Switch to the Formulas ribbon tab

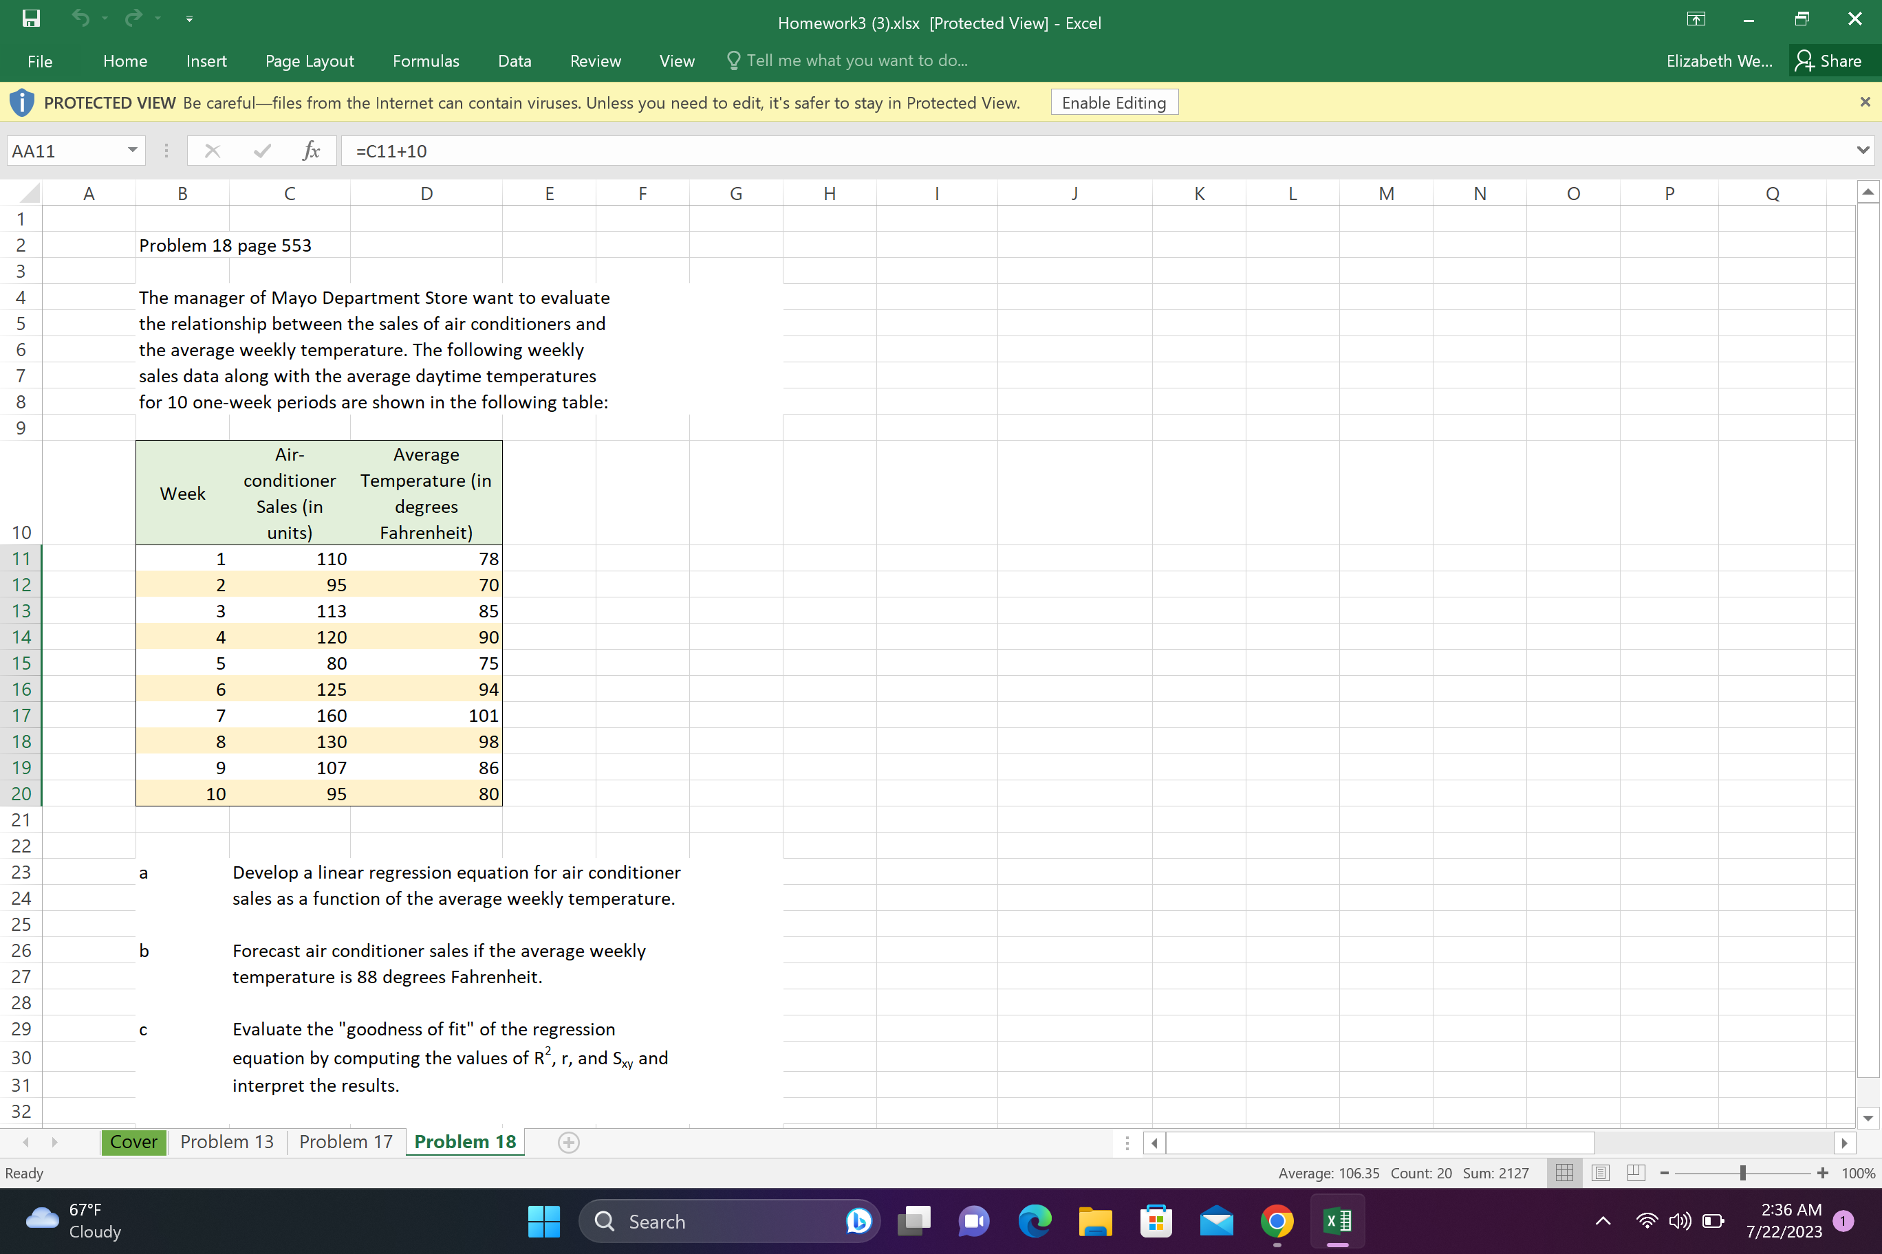426,60
